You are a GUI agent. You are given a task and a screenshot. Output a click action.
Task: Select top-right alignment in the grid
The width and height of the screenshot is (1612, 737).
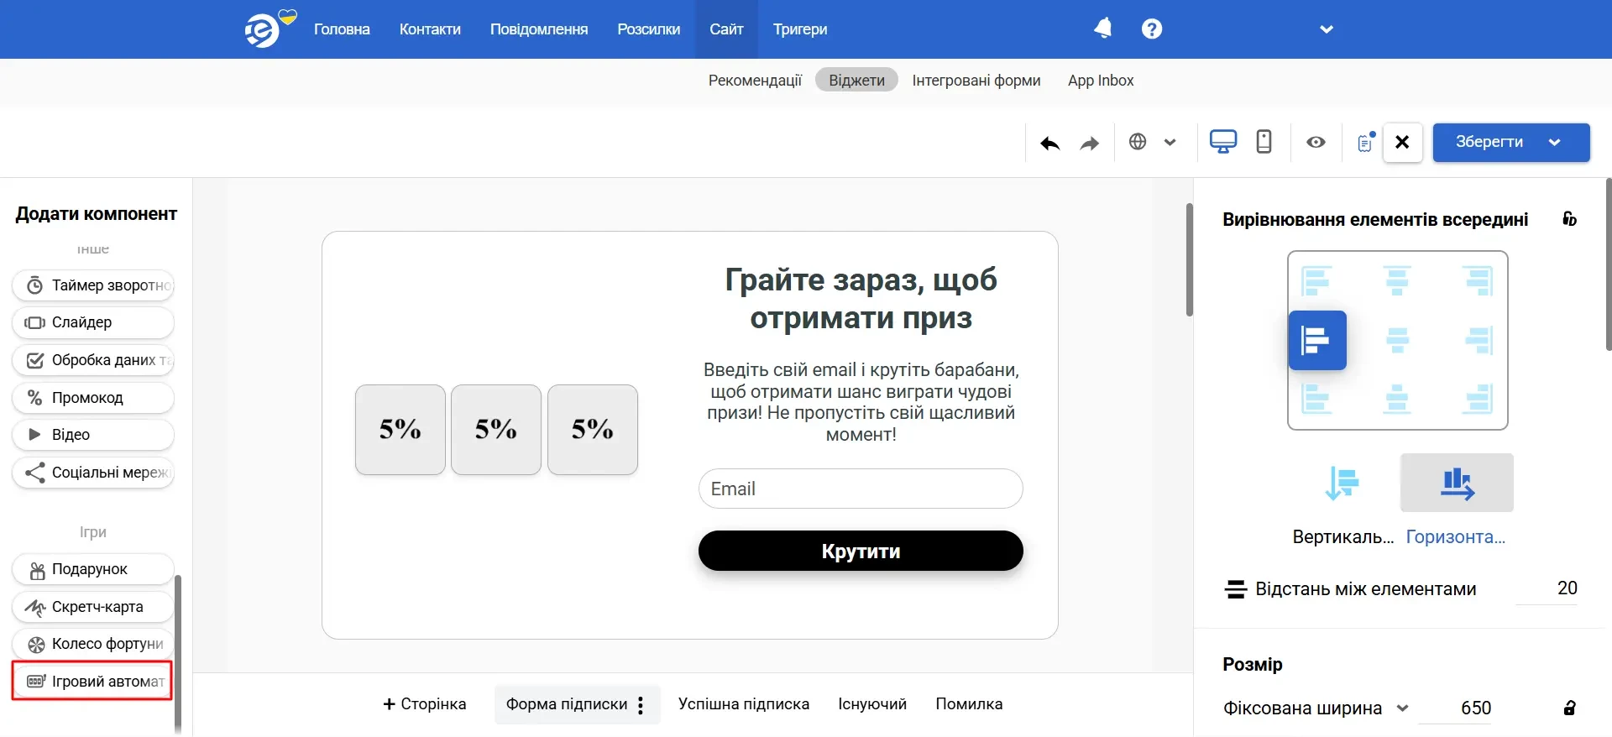(1478, 280)
